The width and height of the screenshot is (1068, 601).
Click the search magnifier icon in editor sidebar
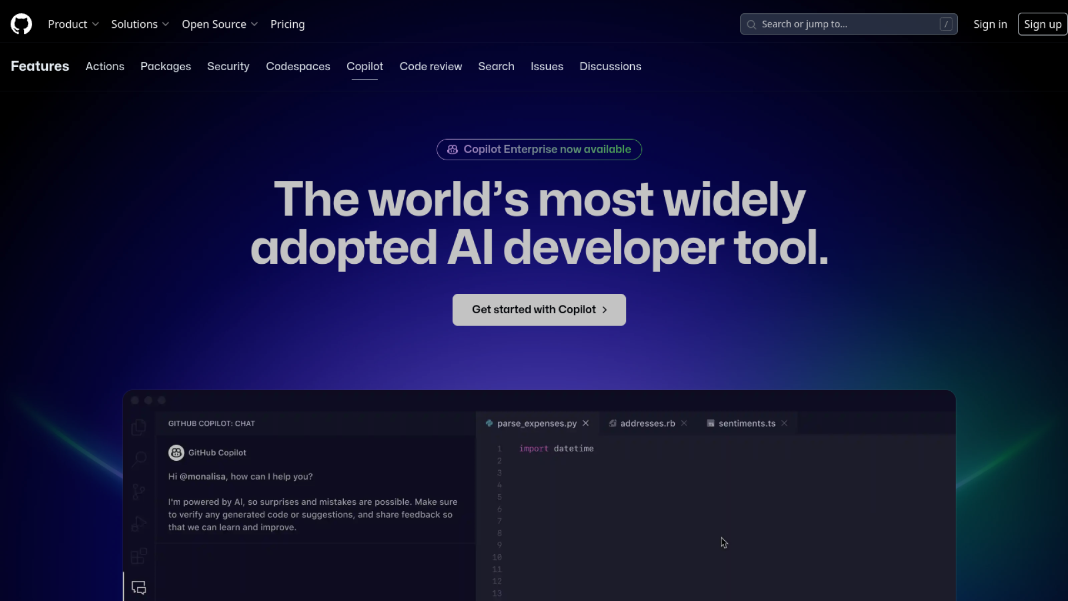[x=139, y=459]
